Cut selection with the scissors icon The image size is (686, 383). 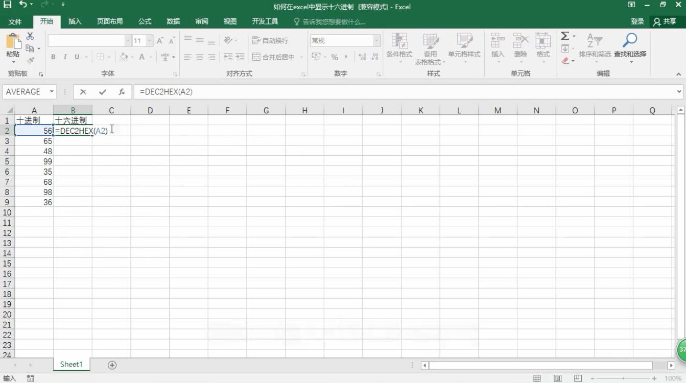tap(30, 36)
